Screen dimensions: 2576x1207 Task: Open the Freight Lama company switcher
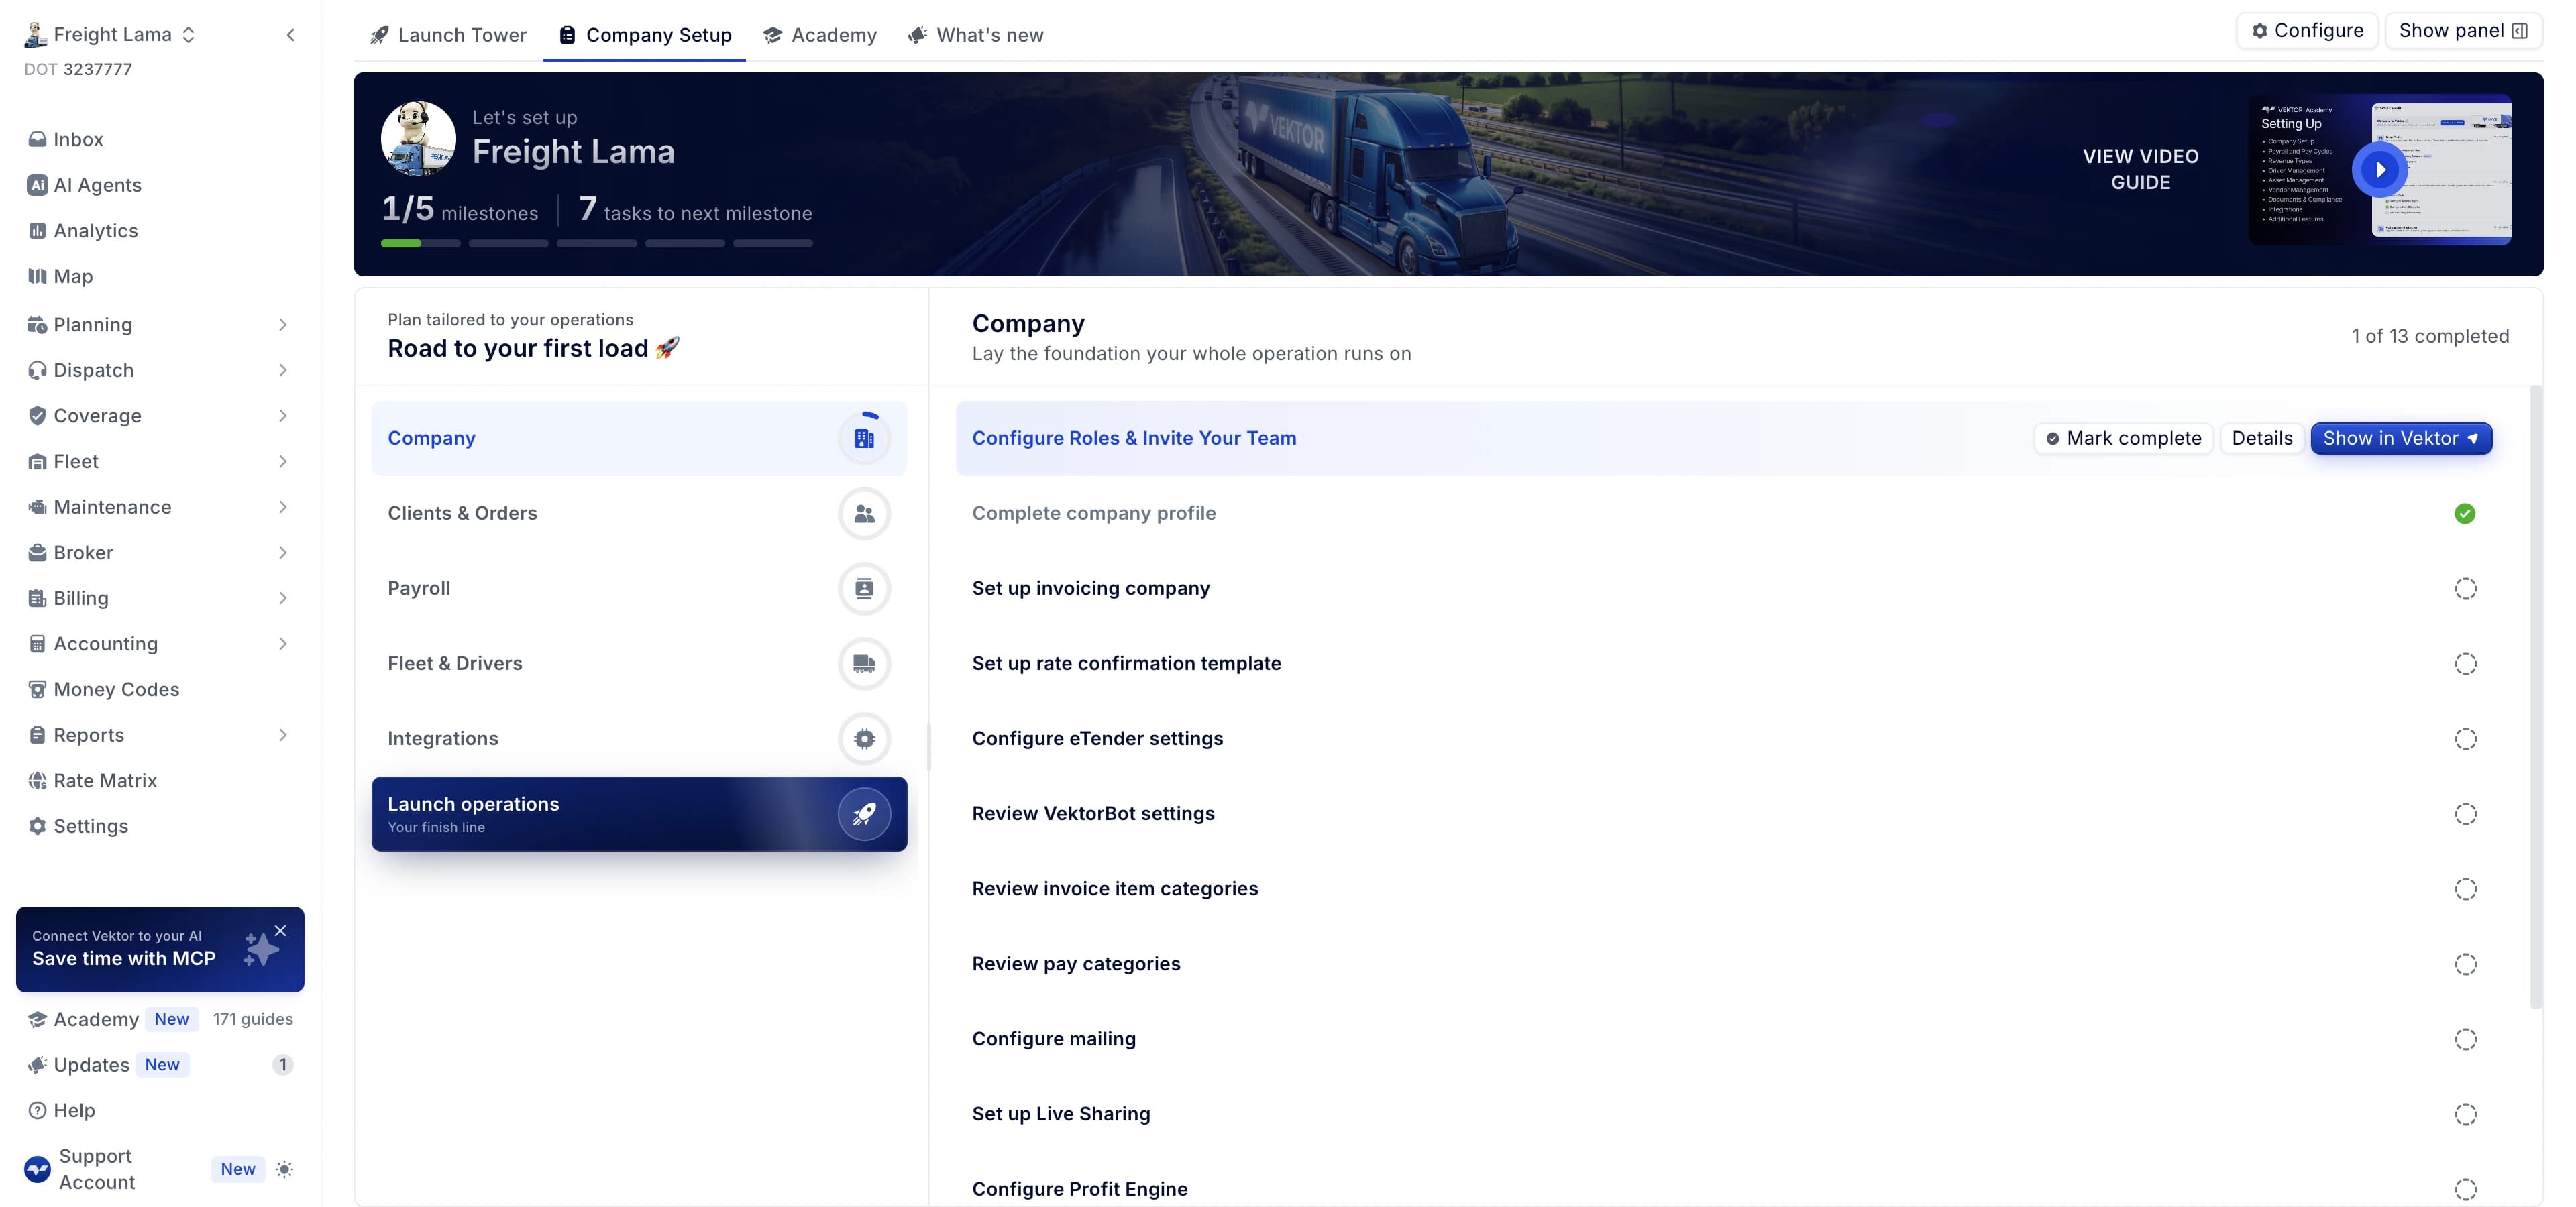(x=110, y=35)
